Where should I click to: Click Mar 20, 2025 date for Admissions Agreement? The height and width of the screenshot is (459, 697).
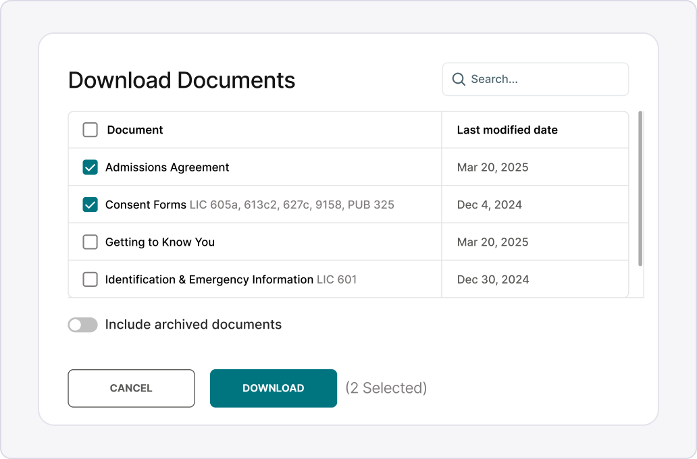point(492,167)
